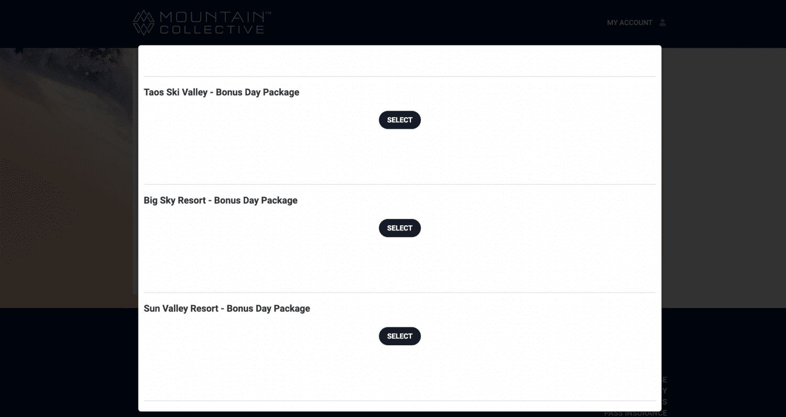The width and height of the screenshot is (786, 417).
Task: Click the "Sun Valley Resort - Bonus Day Package" heading
Action: click(227, 309)
